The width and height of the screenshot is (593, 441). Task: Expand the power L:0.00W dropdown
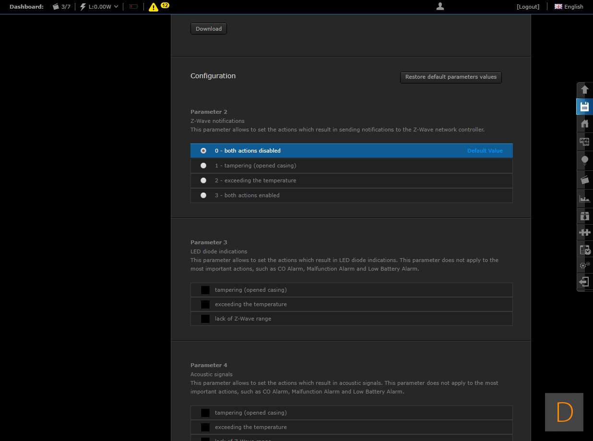pyautogui.click(x=99, y=7)
